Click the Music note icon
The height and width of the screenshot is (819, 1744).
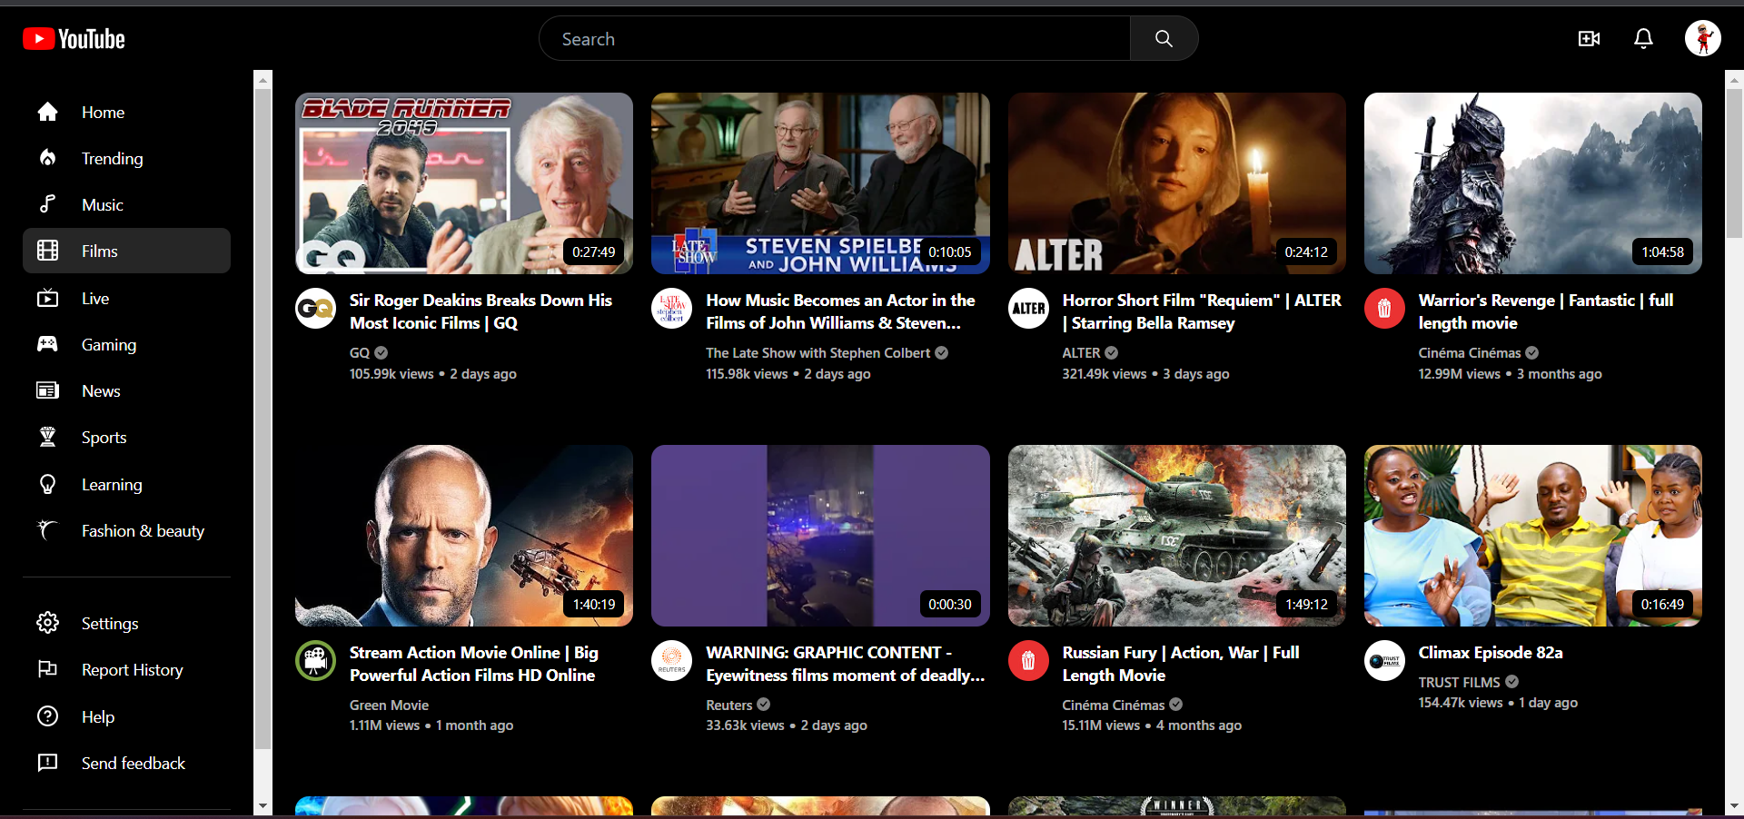pyautogui.click(x=47, y=204)
